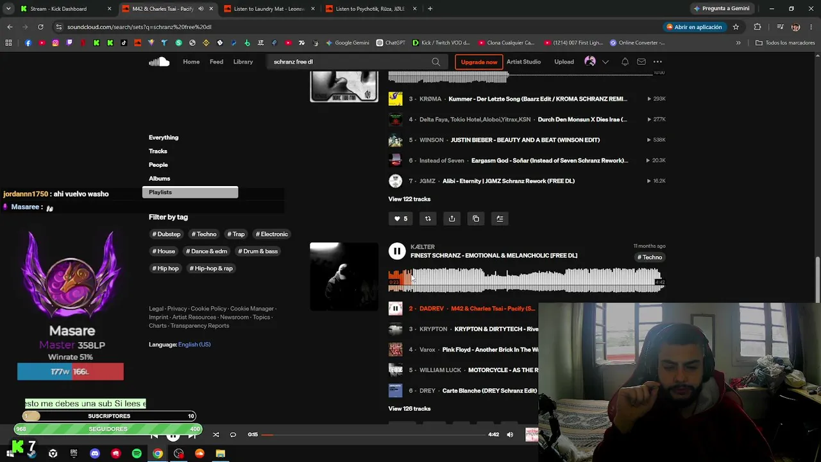Share the first playlist

pyautogui.click(x=452, y=219)
